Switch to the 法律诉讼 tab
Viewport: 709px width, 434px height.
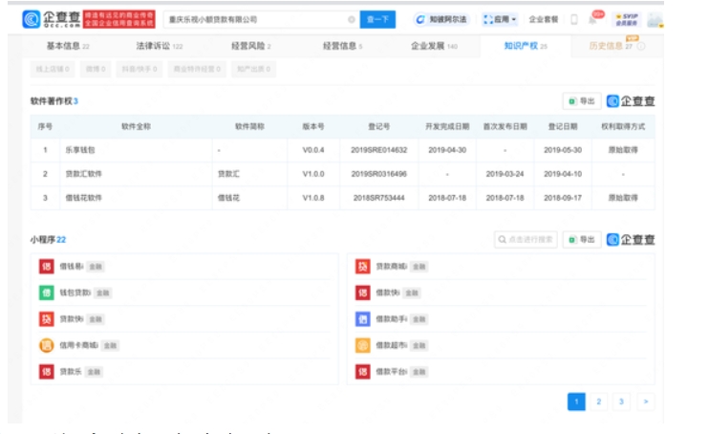point(160,46)
